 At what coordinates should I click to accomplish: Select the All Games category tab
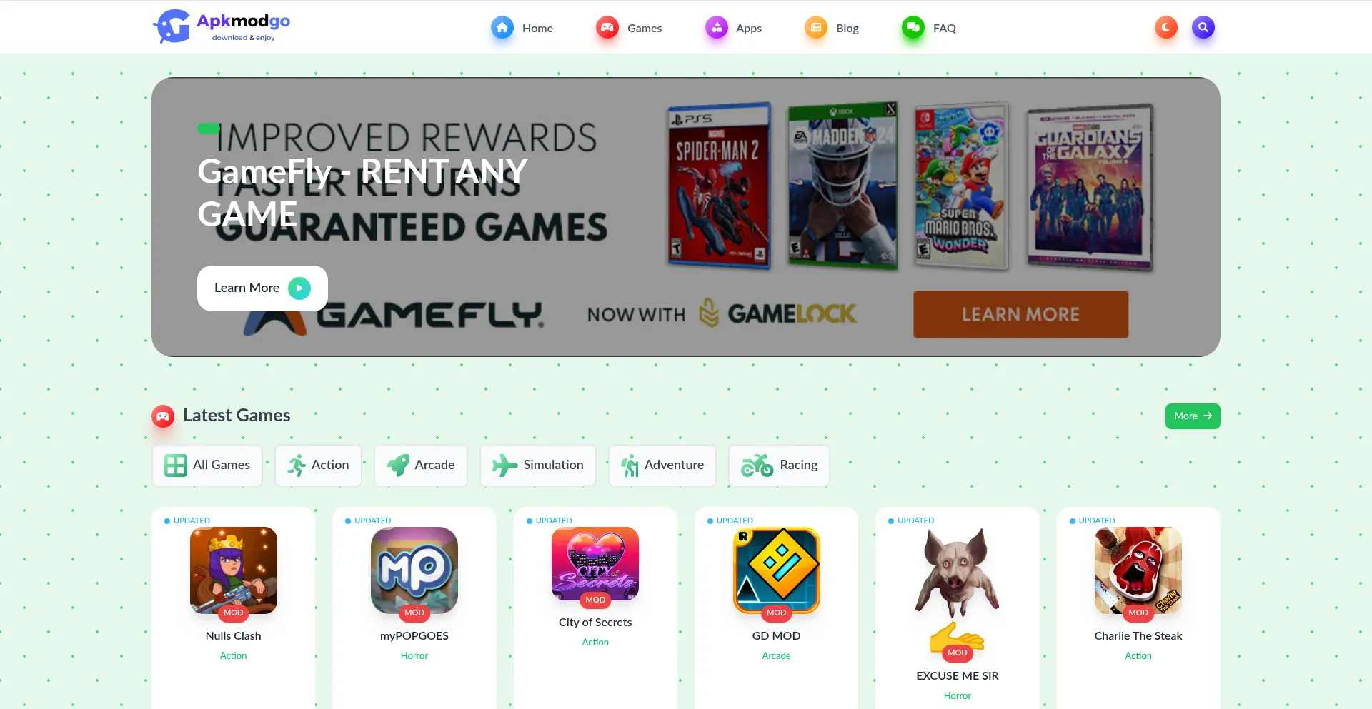207,466
